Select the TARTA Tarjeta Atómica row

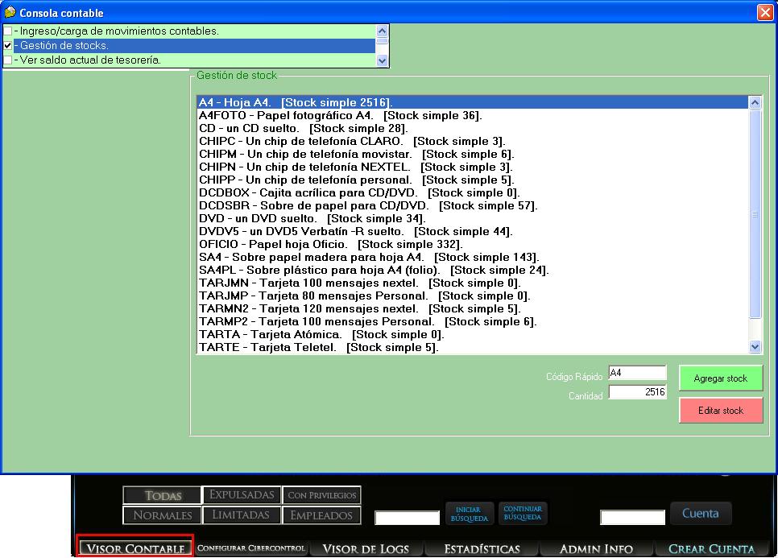473,335
